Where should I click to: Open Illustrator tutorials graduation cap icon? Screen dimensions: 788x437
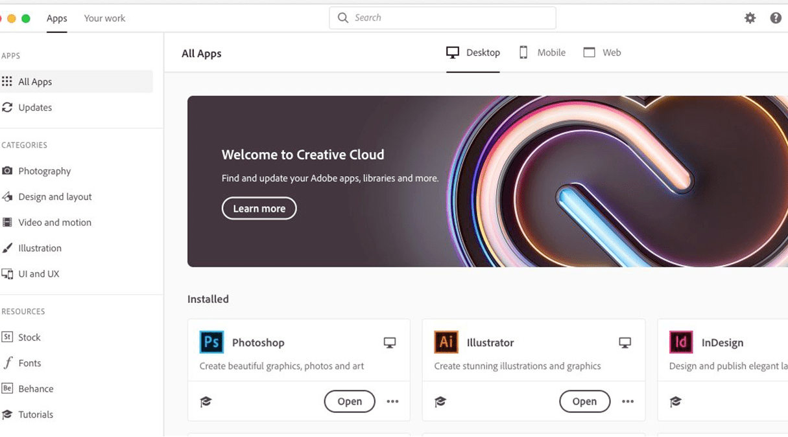click(x=440, y=401)
